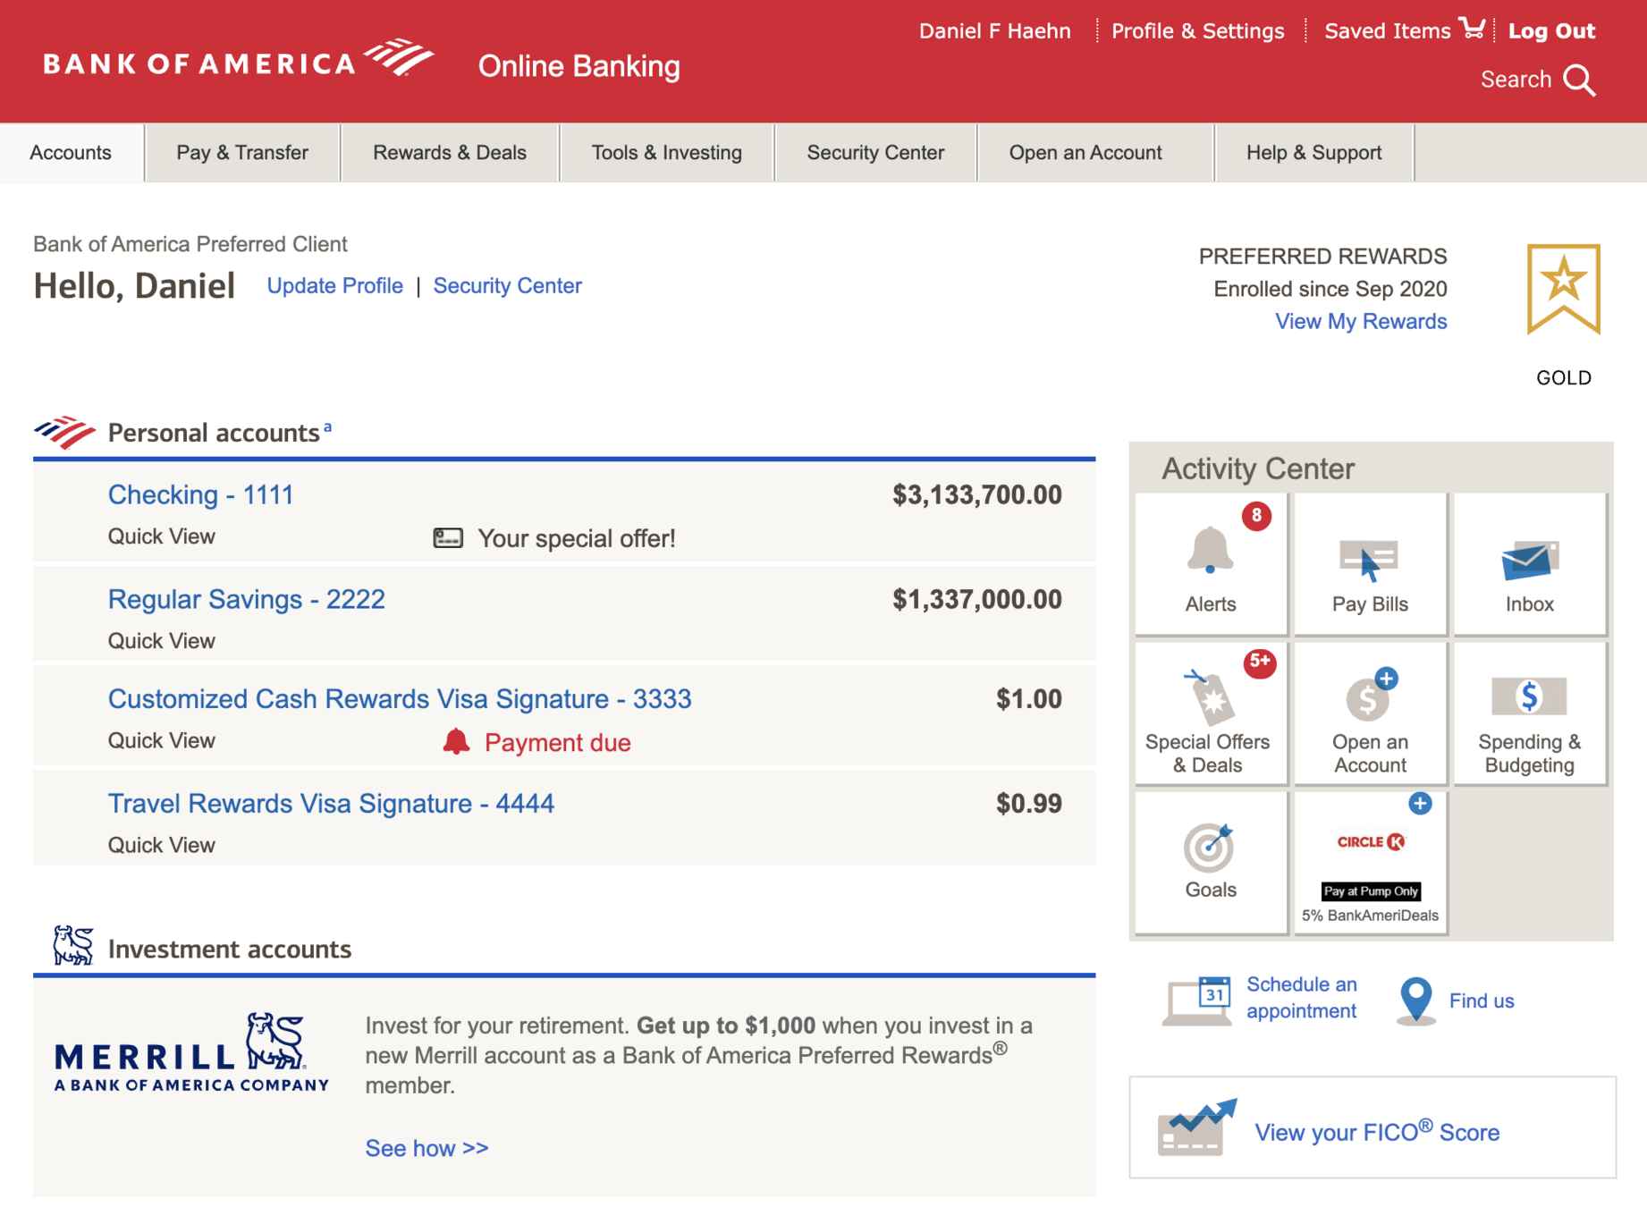Viewport: 1647px width, 1207px height.
Task: Expand Quick View under Regular Savings
Action: (162, 641)
